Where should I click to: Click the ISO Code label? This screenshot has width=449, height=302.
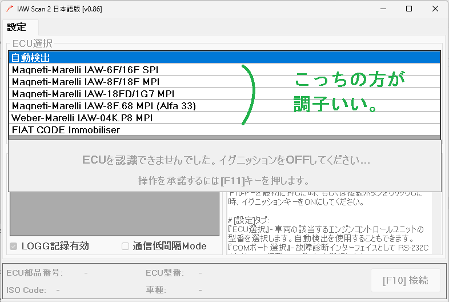pyautogui.click(x=26, y=290)
